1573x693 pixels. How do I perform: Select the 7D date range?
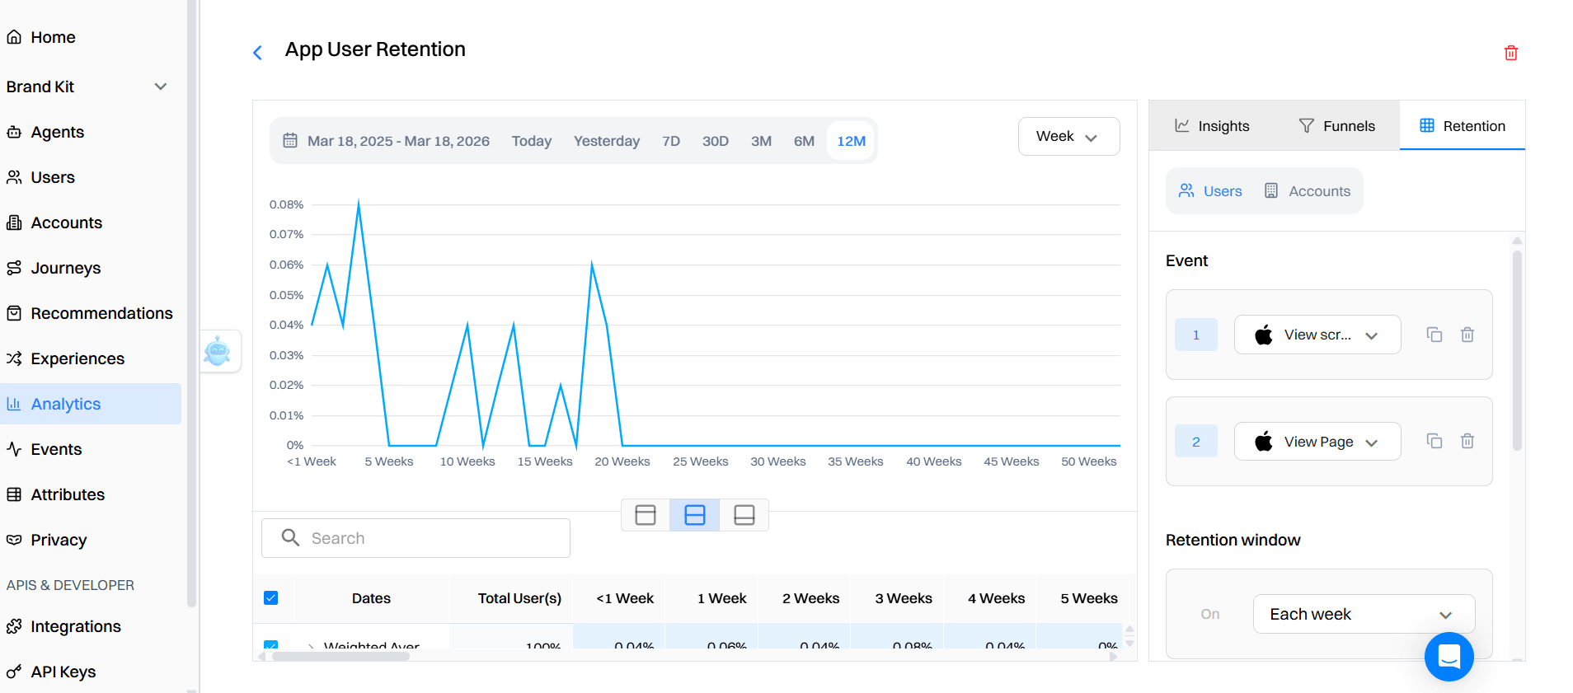671,141
